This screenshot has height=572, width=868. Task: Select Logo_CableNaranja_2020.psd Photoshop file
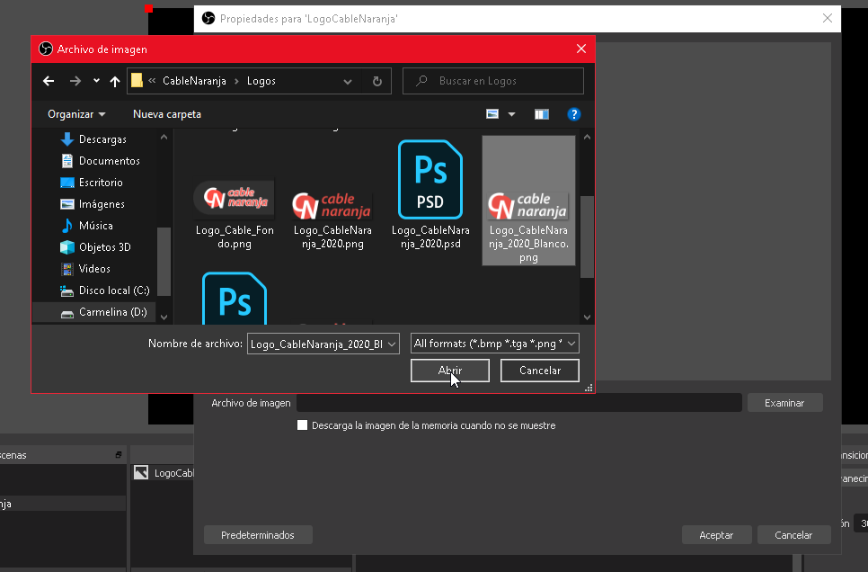430,194
